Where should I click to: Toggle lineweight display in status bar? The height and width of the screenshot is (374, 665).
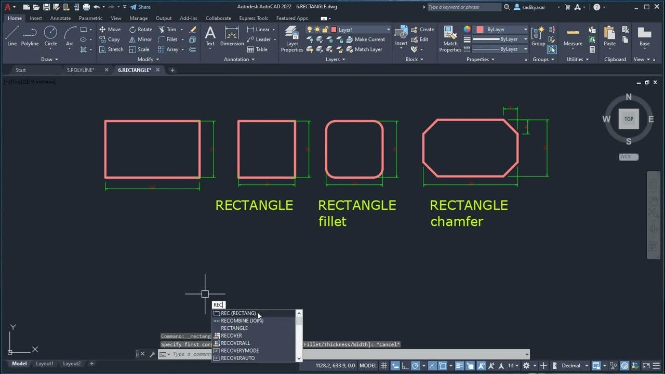coord(460,366)
